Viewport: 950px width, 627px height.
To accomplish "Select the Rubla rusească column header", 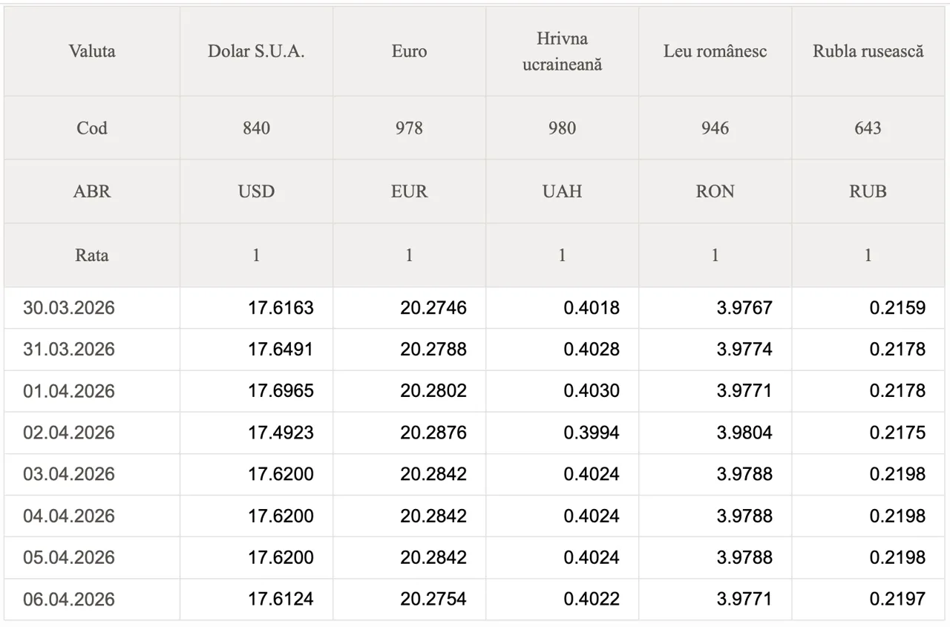I will pos(868,51).
